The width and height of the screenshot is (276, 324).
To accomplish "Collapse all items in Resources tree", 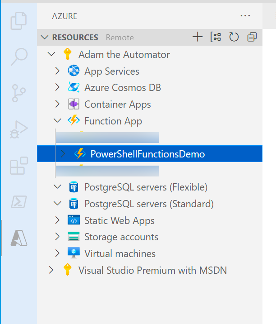I will click(x=252, y=37).
